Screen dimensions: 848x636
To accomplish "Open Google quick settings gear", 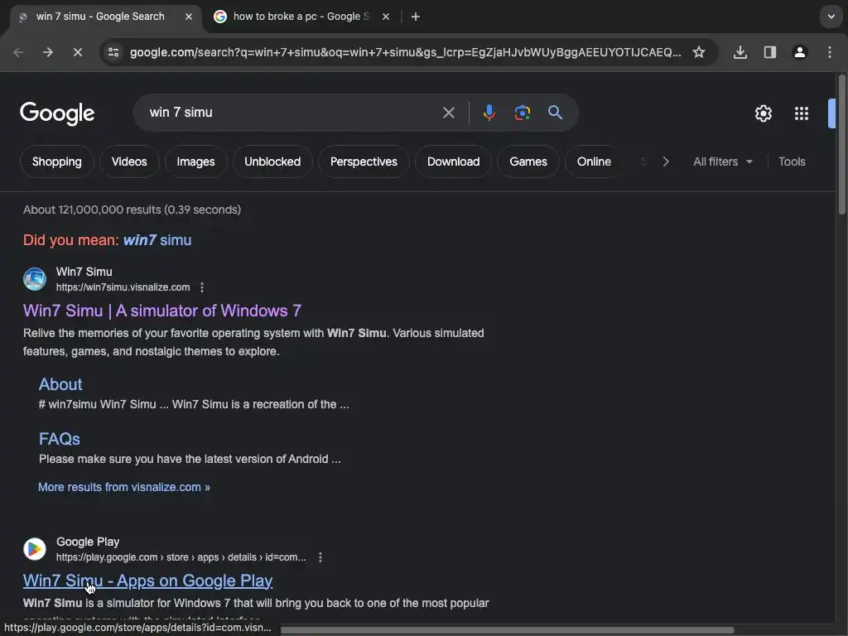I will point(763,113).
